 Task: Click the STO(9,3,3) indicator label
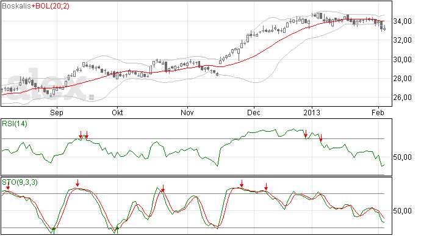[20, 182]
